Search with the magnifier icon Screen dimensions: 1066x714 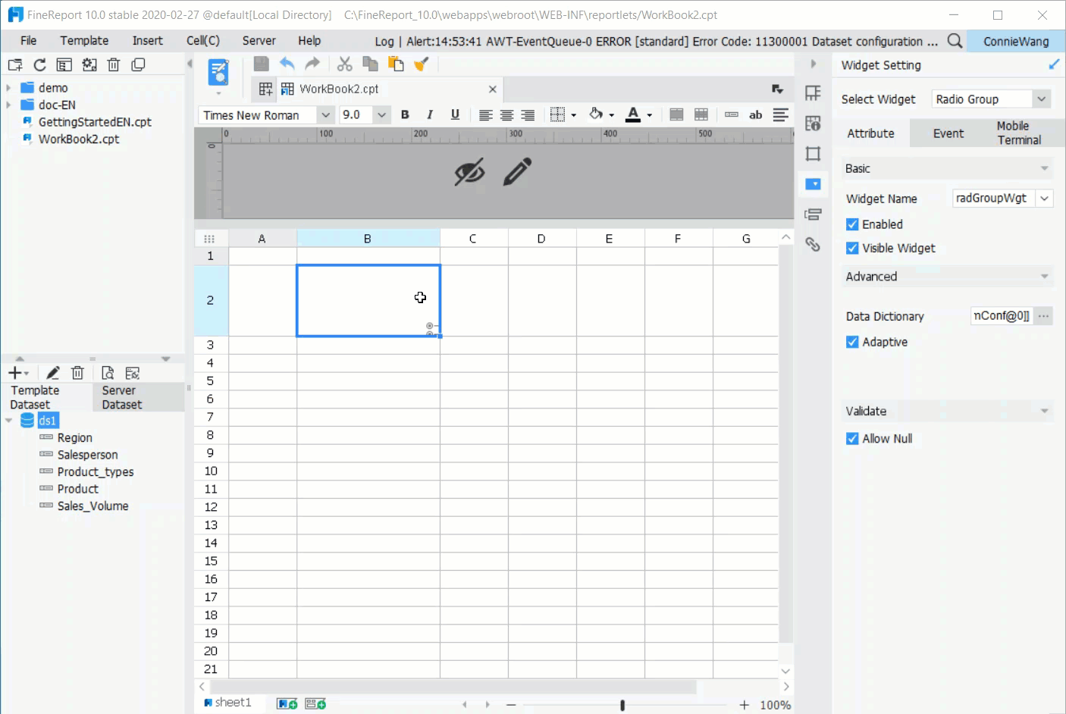[x=955, y=41]
